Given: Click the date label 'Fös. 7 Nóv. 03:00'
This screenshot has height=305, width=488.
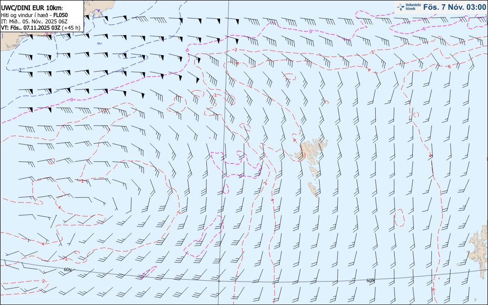Looking at the screenshot, I should pos(455,7).
